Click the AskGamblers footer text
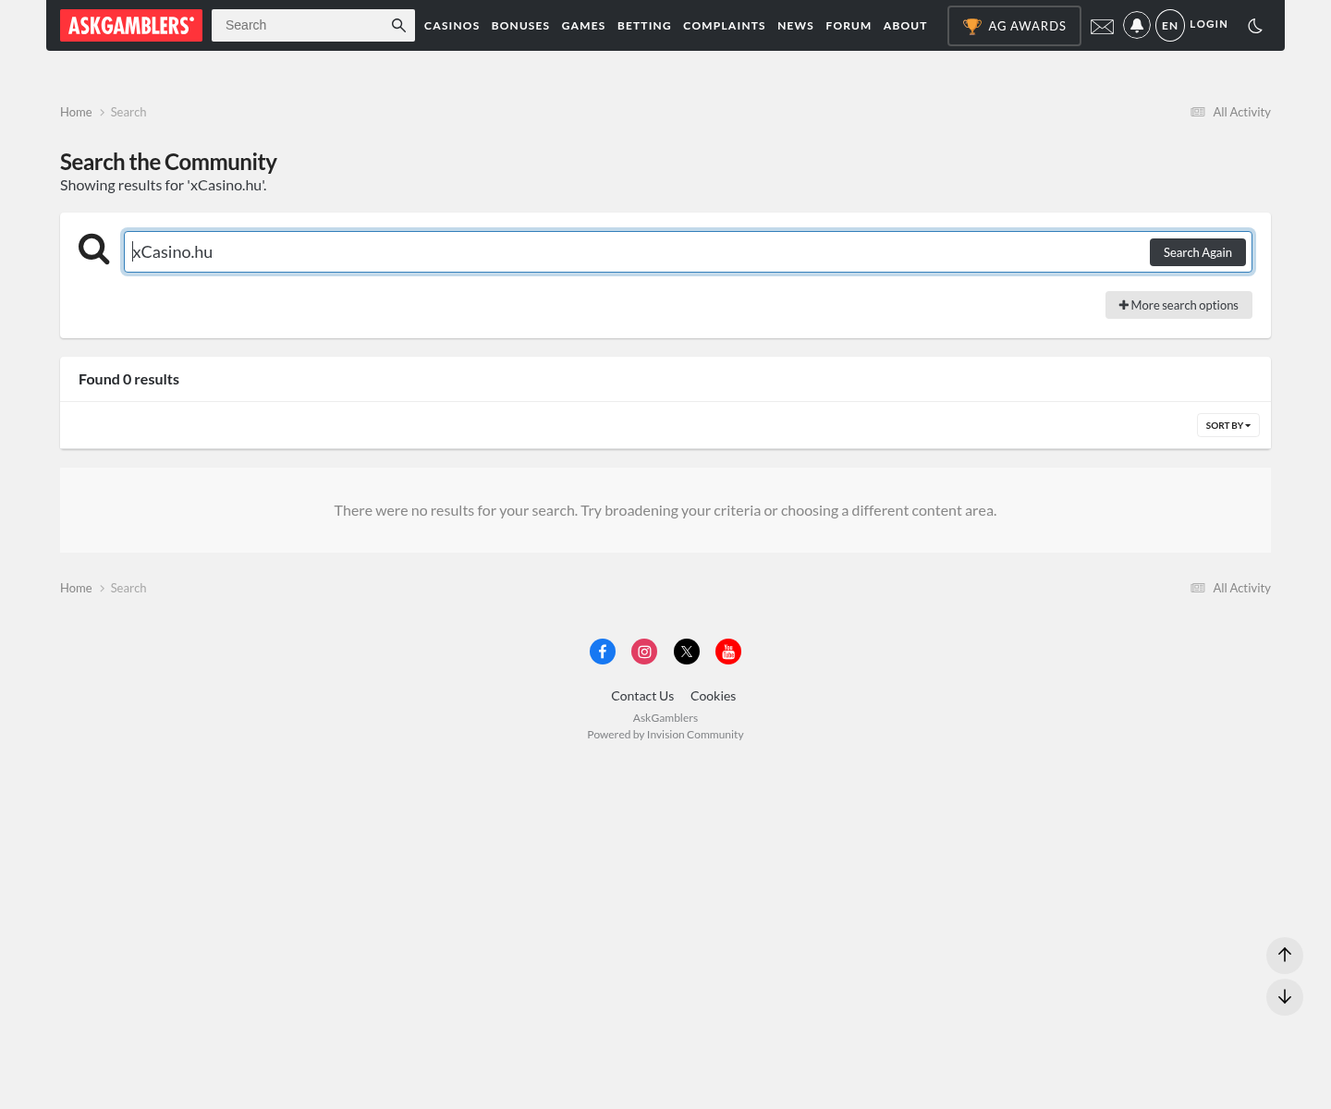Image resolution: width=1331 pixels, height=1109 pixels. pyautogui.click(x=665, y=718)
